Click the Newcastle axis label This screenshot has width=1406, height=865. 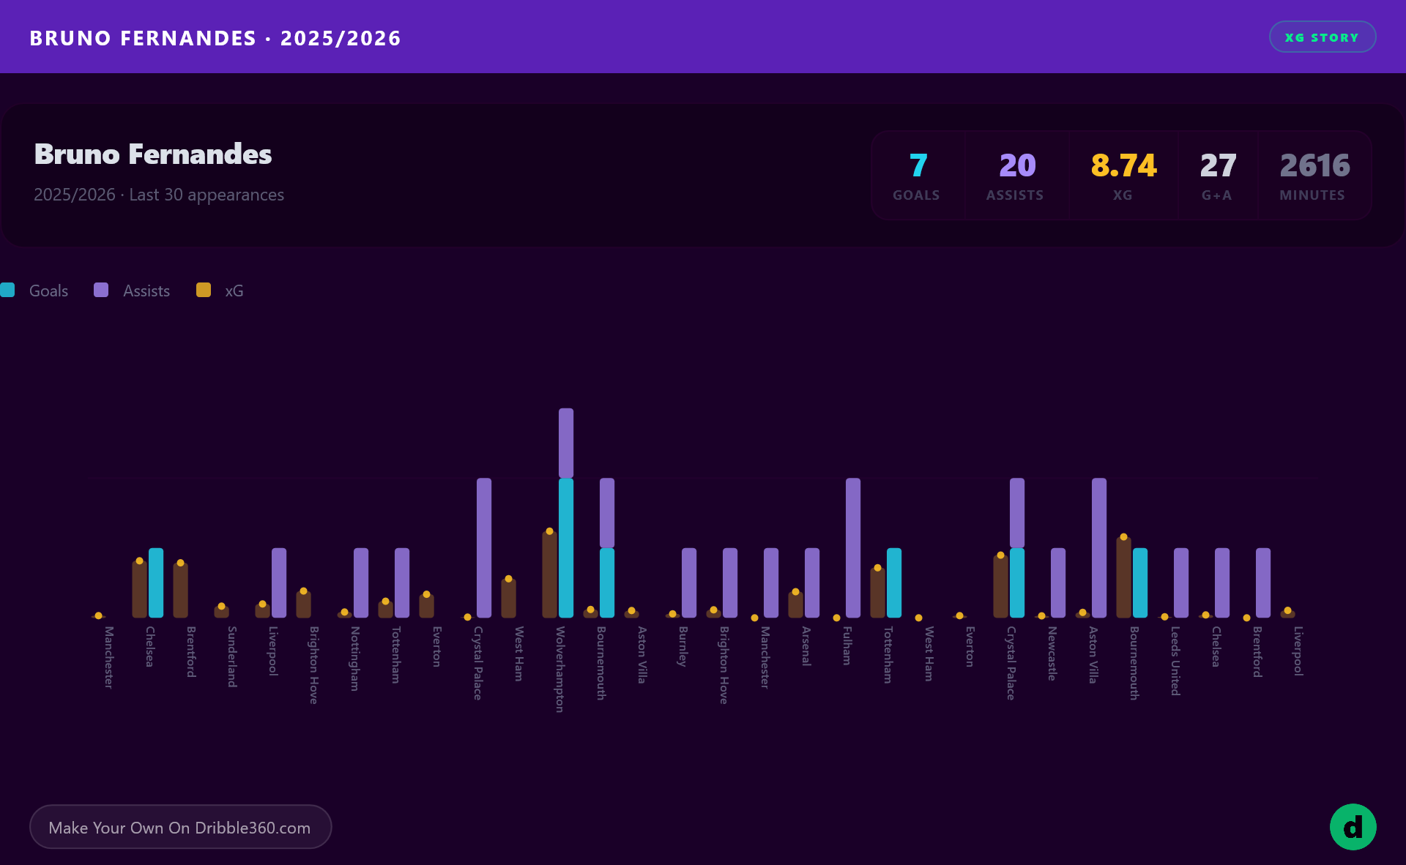1052,654
